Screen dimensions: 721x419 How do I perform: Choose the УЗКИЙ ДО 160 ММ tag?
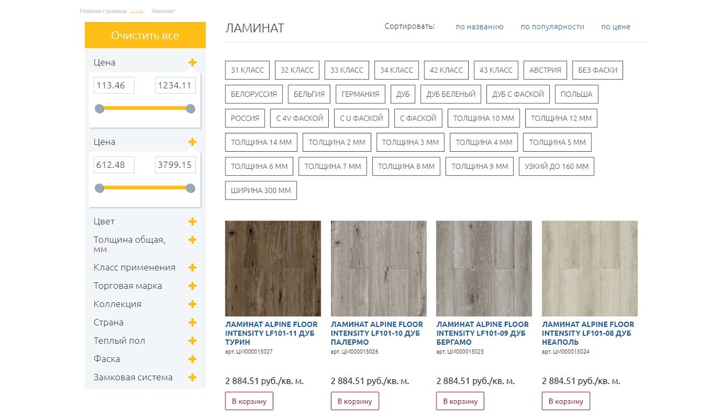click(557, 167)
